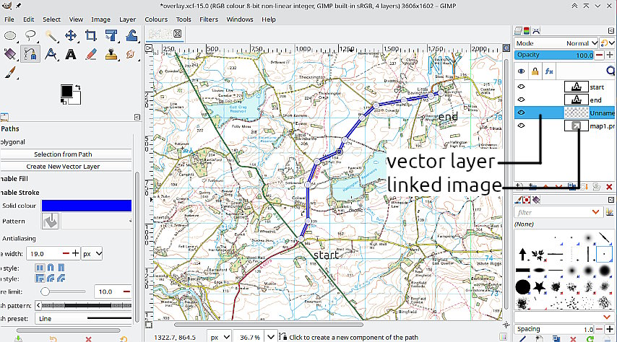Swap foreground and background colours
Viewport: 617px width, 342px height.
pos(78,87)
